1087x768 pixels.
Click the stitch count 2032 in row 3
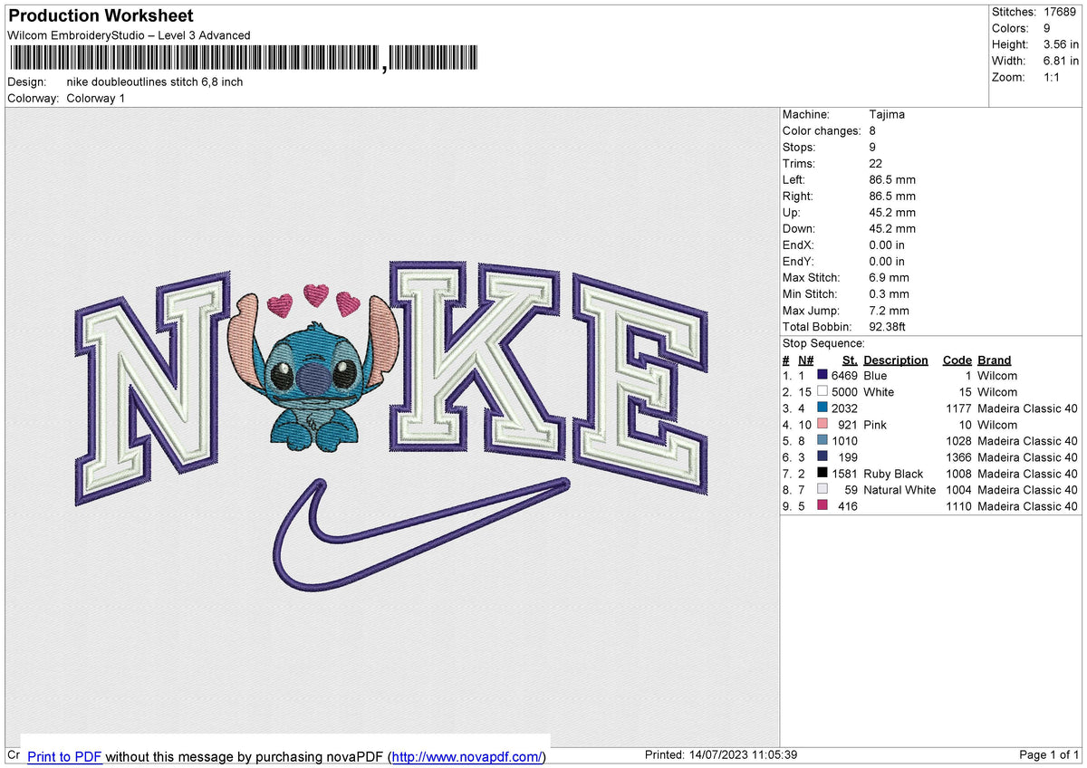tap(844, 408)
